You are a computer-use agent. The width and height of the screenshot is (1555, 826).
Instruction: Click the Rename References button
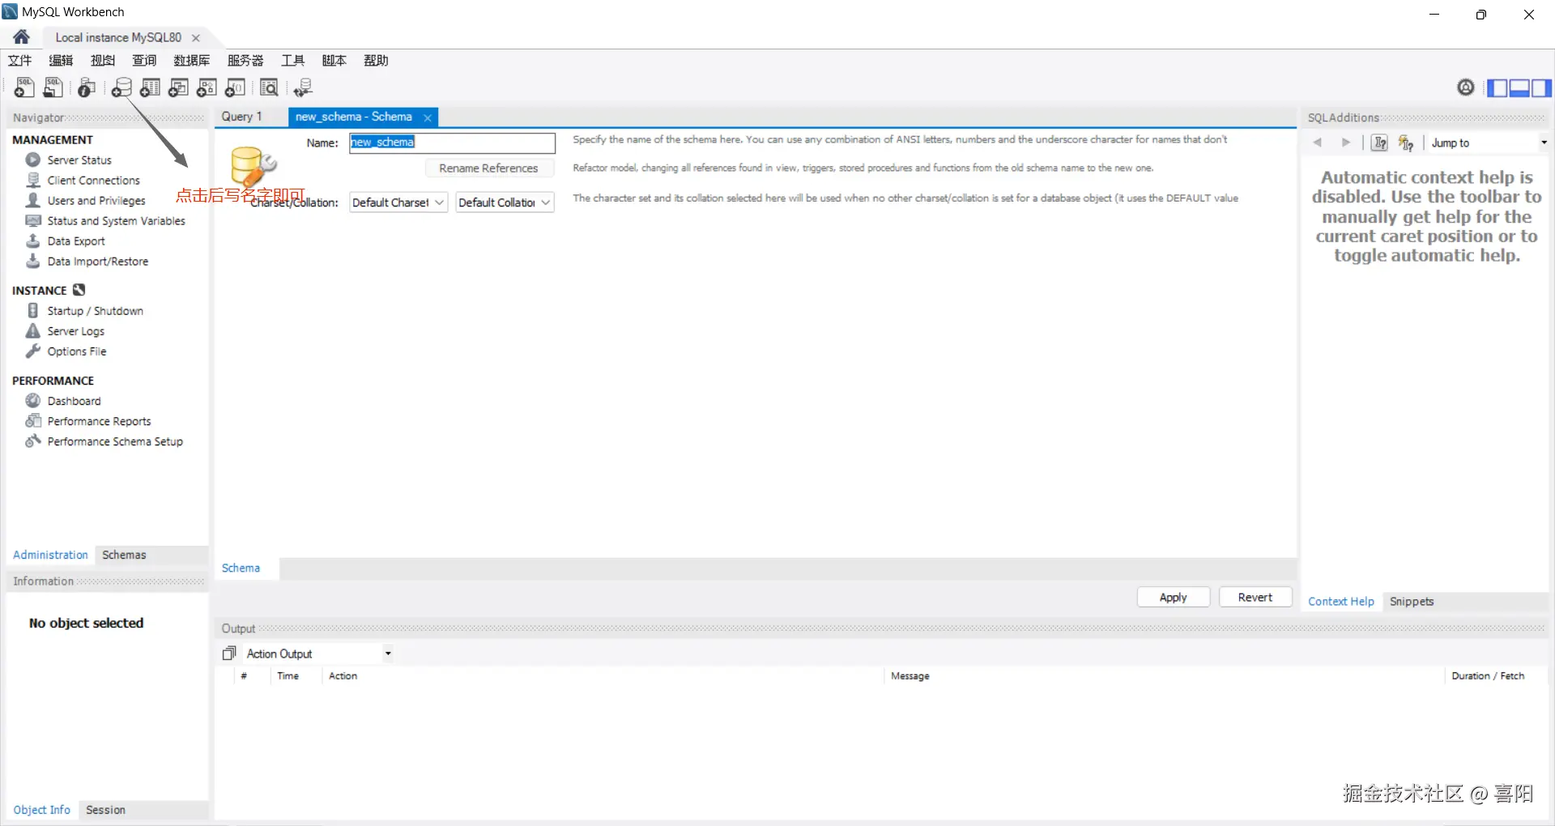point(488,168)
